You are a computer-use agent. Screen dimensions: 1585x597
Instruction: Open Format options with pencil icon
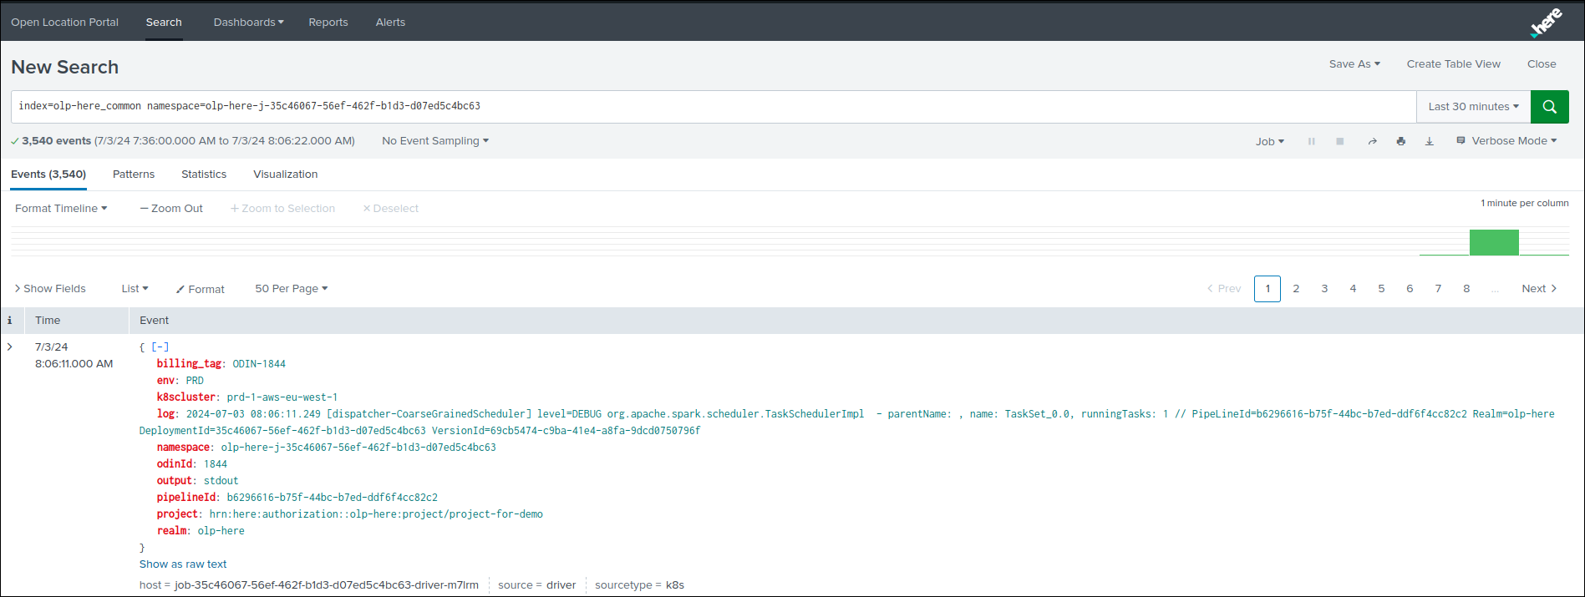pos(201,289)
